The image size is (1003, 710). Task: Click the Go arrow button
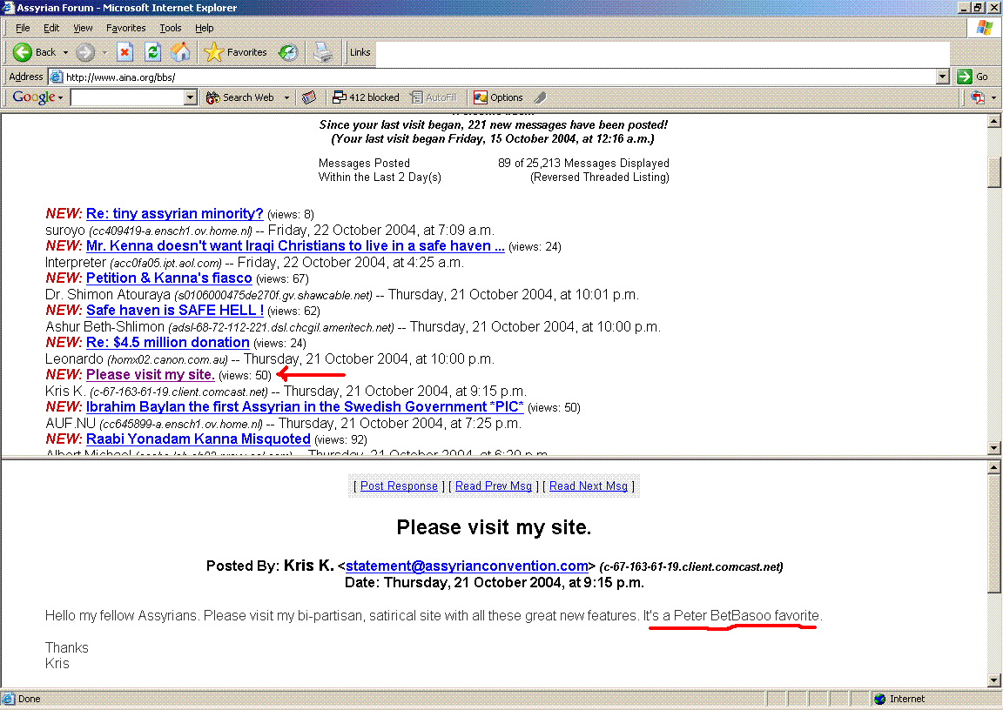[973, 77]
